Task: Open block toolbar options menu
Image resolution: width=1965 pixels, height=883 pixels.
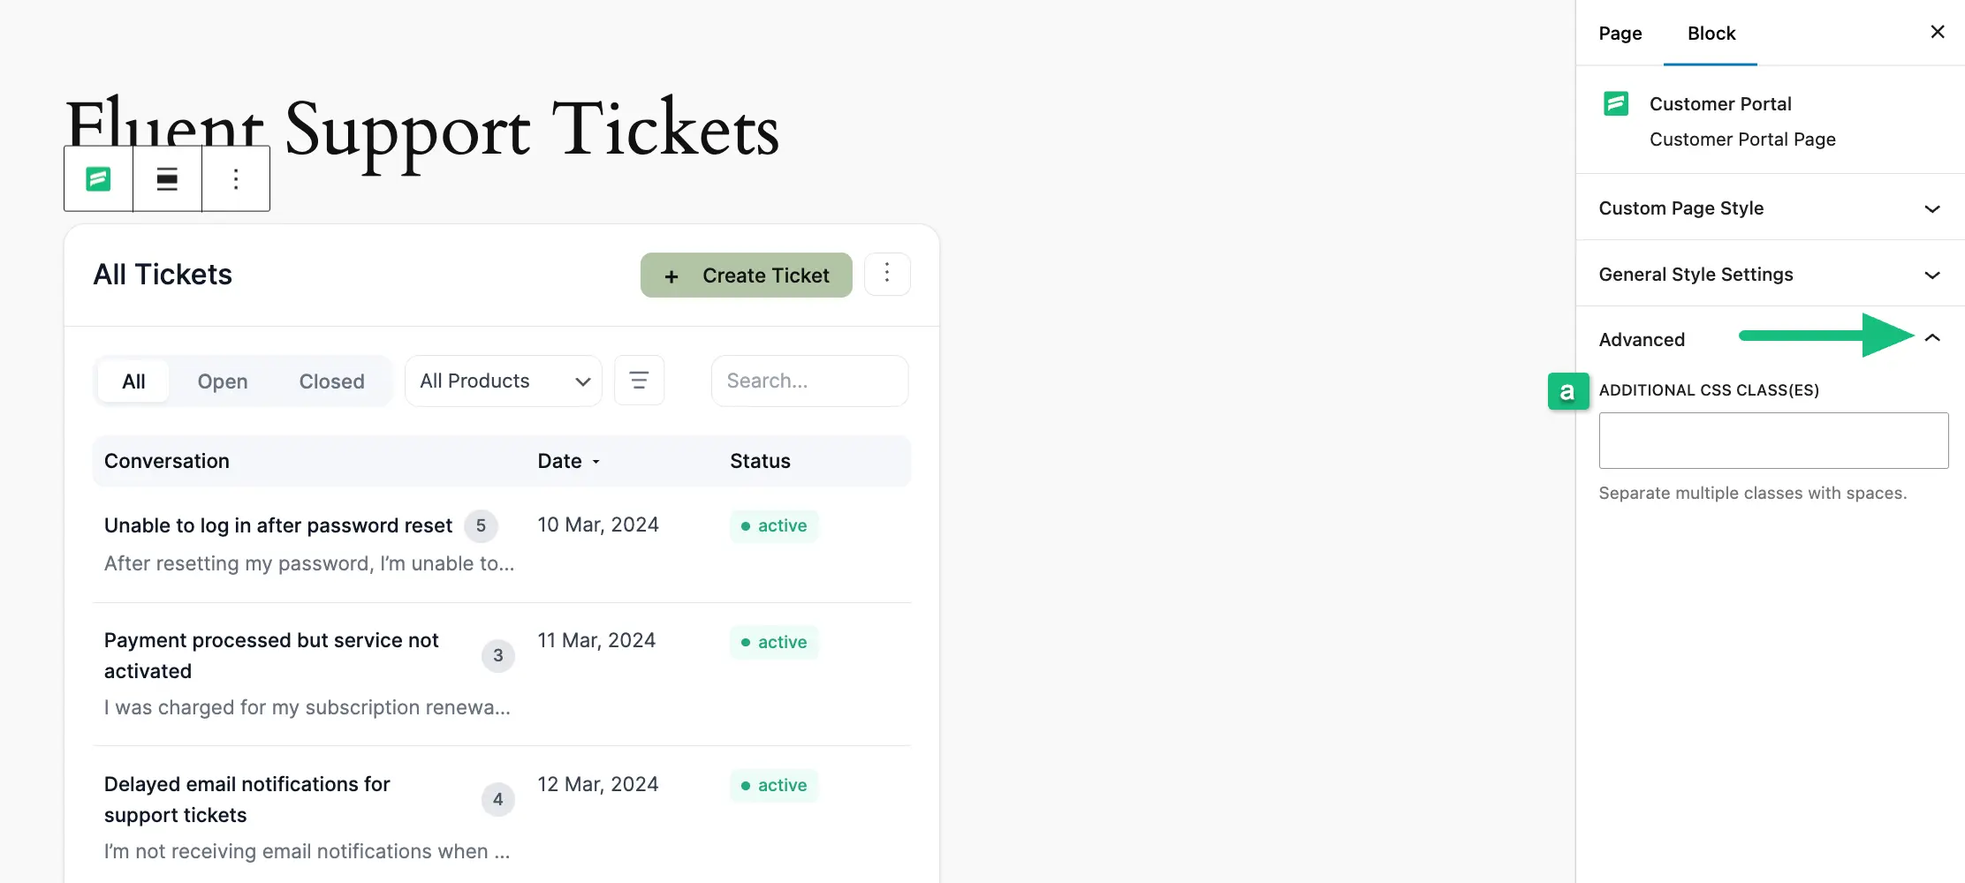Action: (x=236, y=179)
